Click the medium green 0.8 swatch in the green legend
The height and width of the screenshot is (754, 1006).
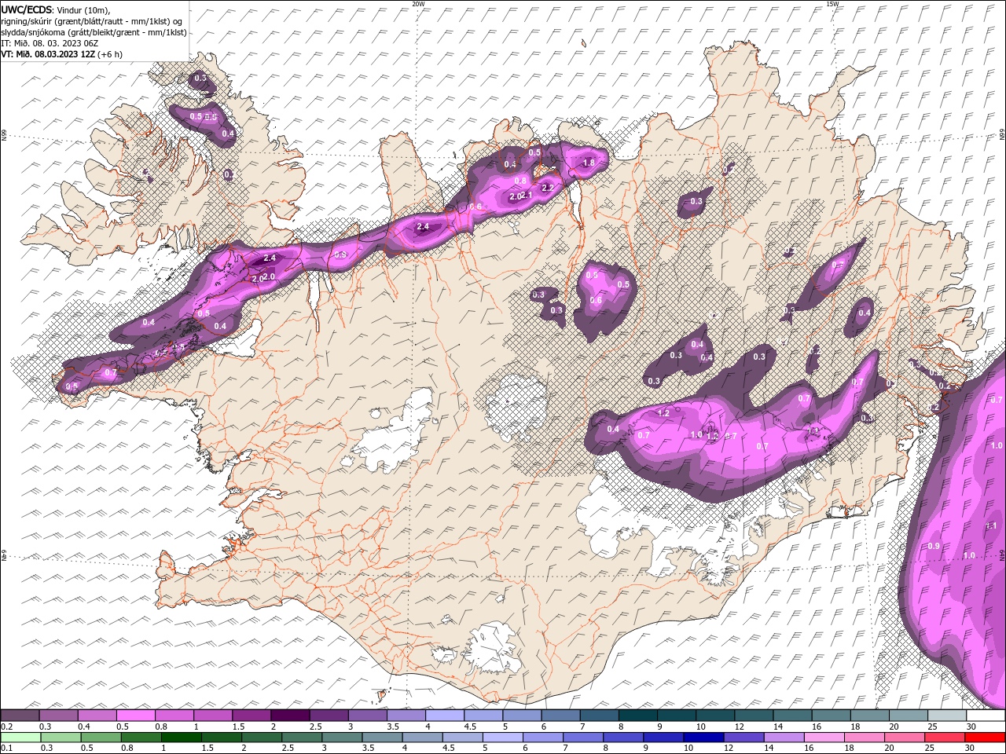click(x=141, y=738)
